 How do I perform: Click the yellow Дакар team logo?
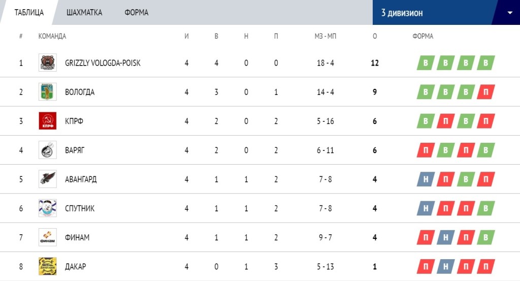pyautogui.click(x=47, y=266)
